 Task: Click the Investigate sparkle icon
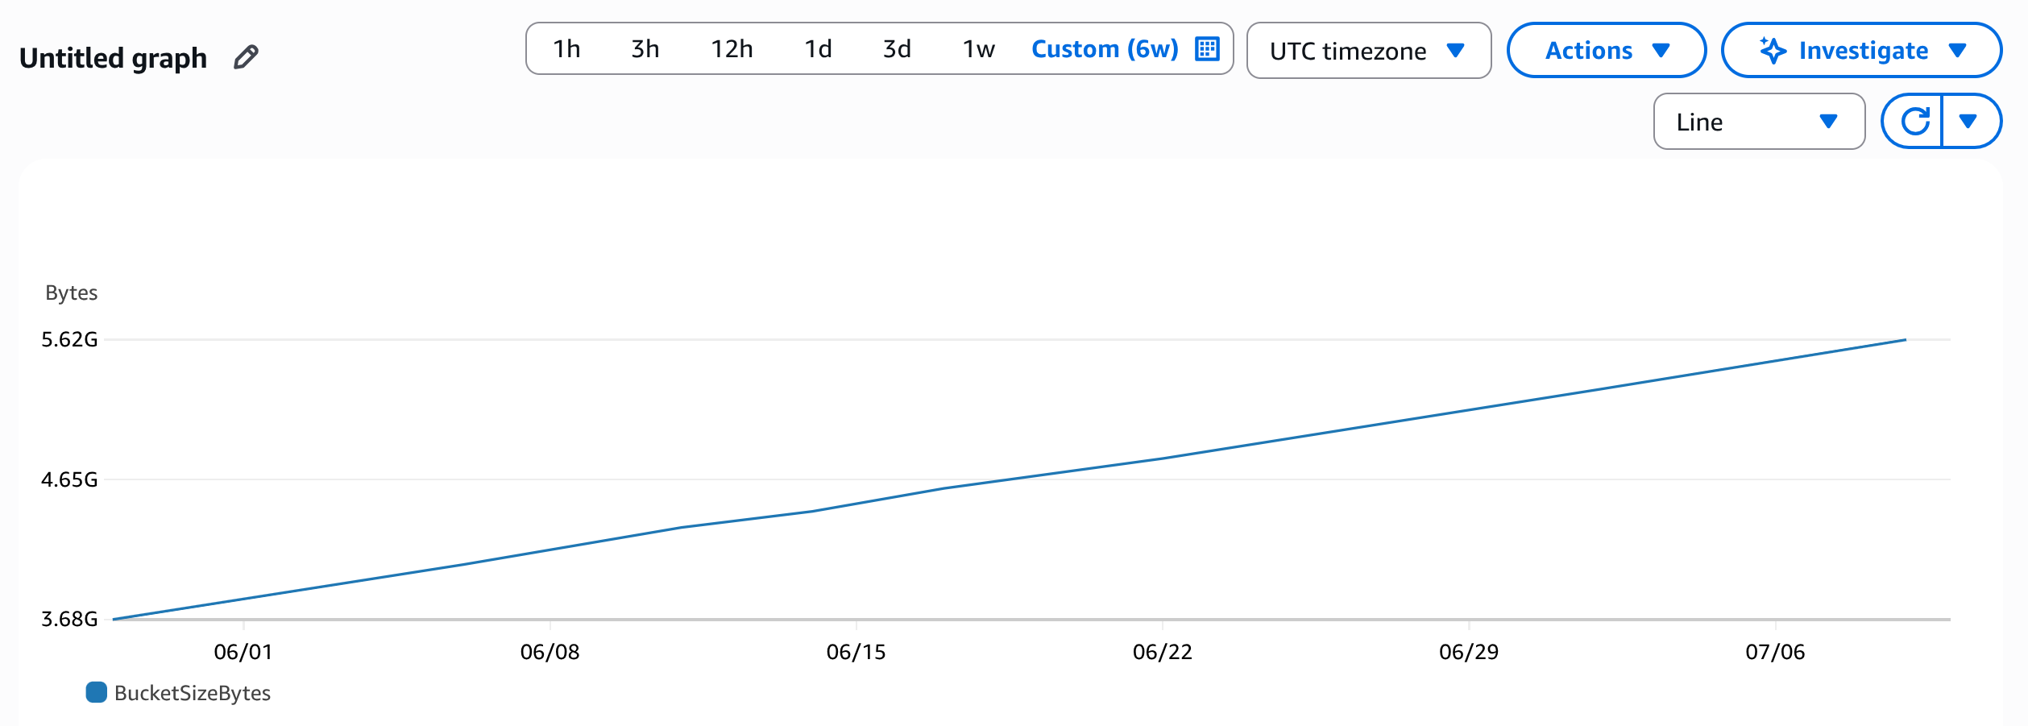1772,50
